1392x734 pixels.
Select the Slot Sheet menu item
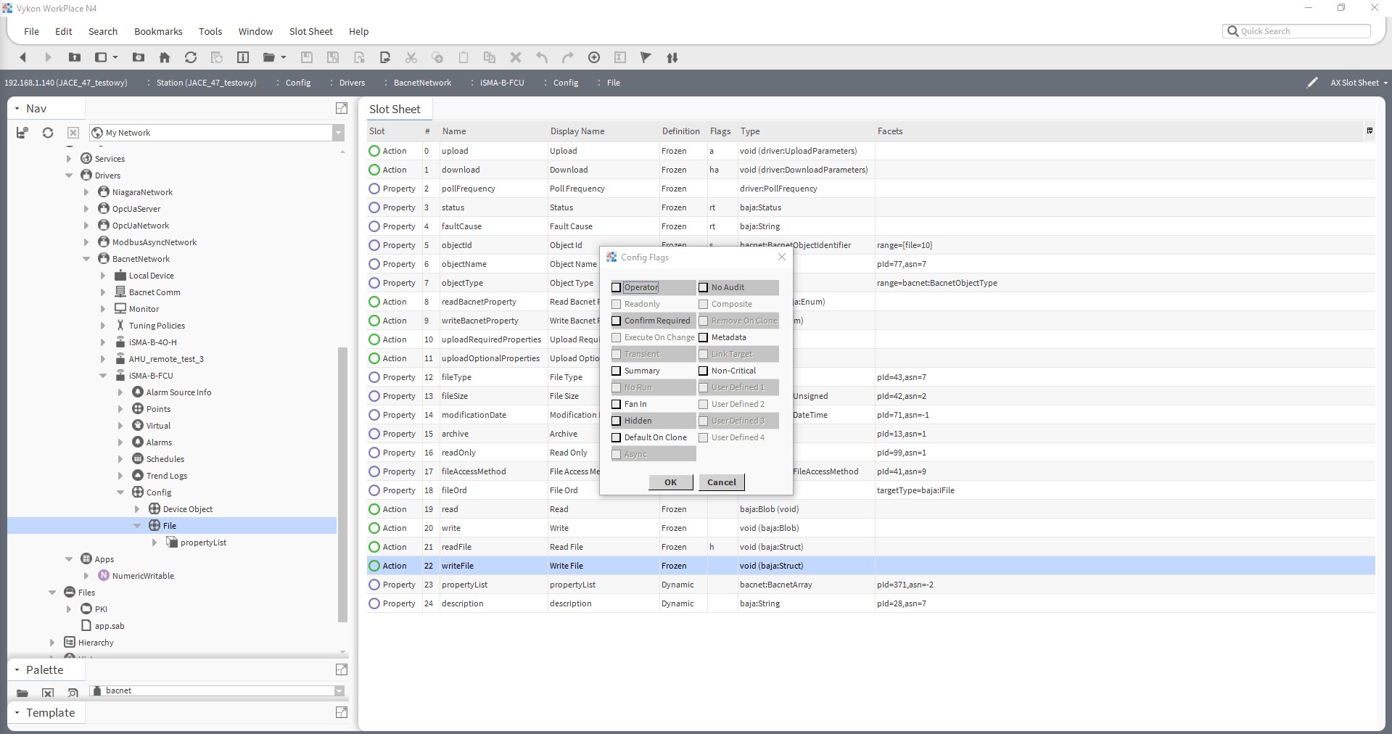(x=310, y=31)
